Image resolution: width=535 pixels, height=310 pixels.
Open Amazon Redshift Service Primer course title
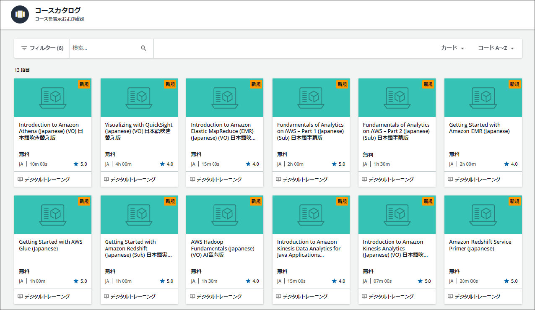pyautogui.click(x=480, y=245)
